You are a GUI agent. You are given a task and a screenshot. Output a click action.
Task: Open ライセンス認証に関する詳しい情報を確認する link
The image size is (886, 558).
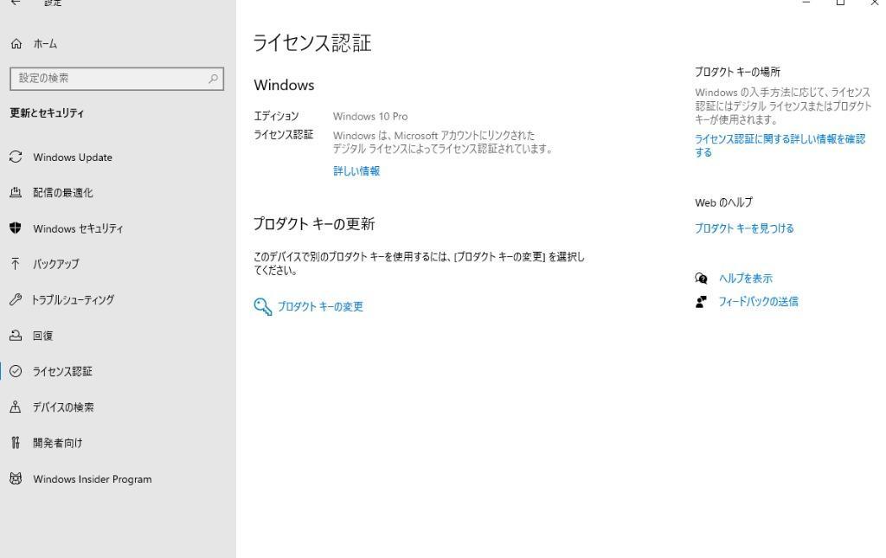pos(780,145)
